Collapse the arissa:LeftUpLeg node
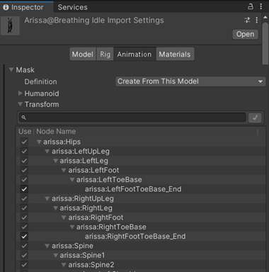Viewport: 269px width, 272px height. tap(47, 152)
